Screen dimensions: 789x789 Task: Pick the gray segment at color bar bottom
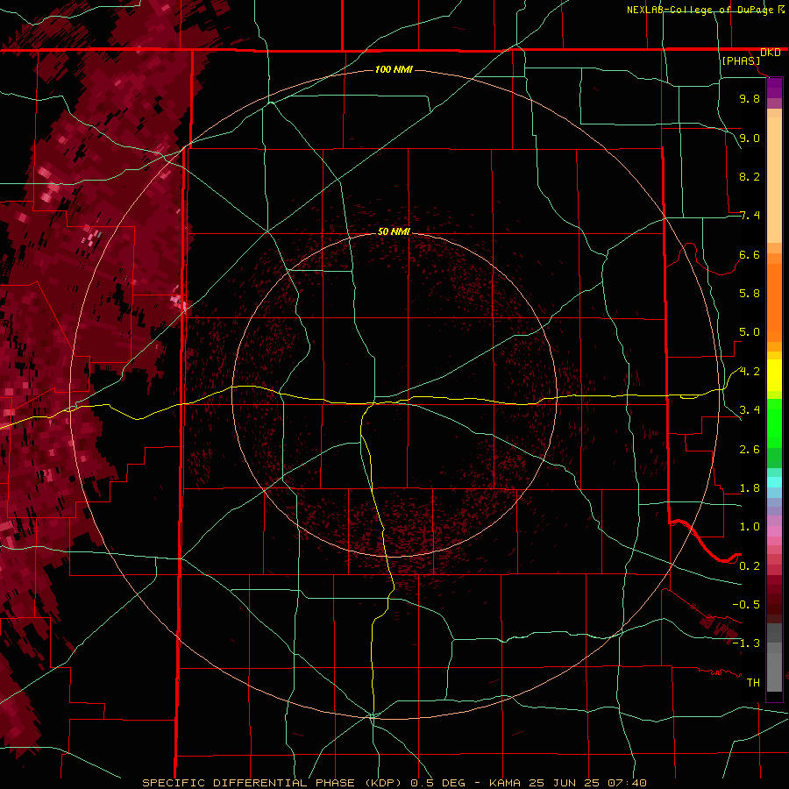click(x=774, y=672)
